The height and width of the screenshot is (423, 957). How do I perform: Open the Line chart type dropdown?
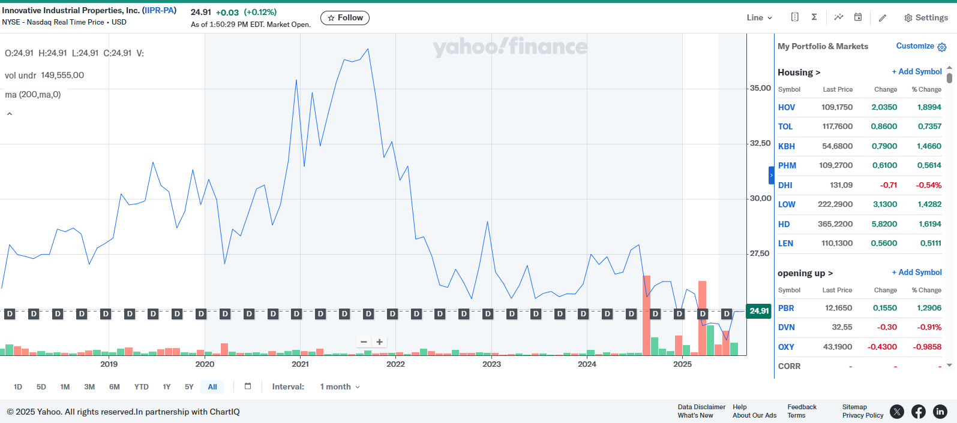click(759, 18)
